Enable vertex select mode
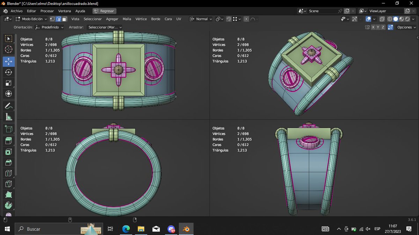This screenshot has width=419, height=235. coord(52,19)
